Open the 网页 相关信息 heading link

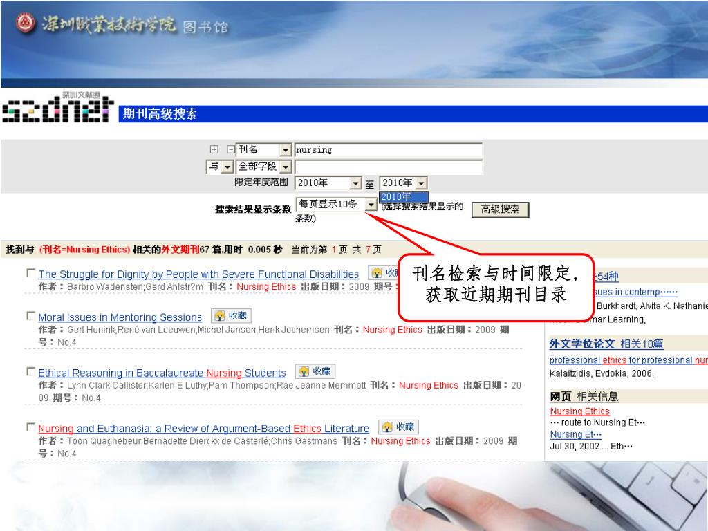(x=584, y=397)
